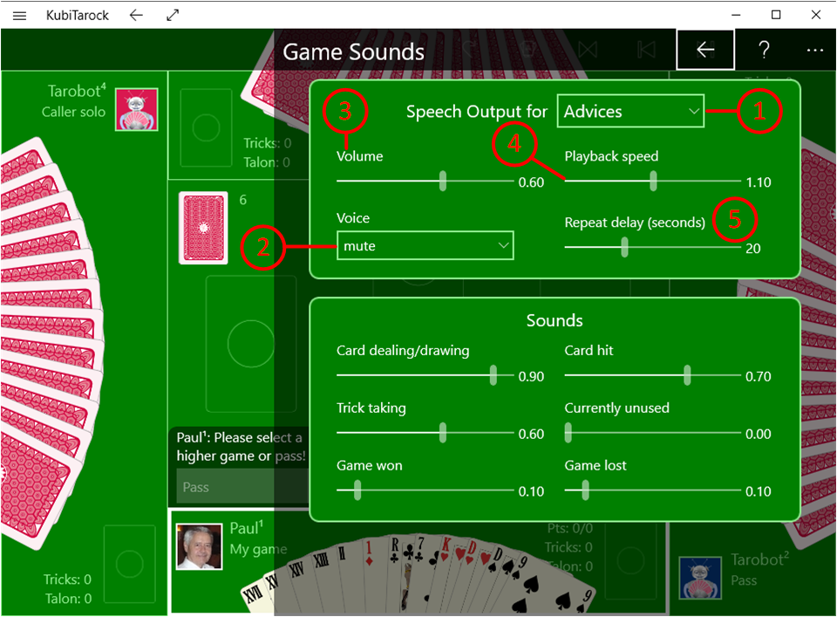
Task: Click the Game won slider handle
Action: click(357, 490)
